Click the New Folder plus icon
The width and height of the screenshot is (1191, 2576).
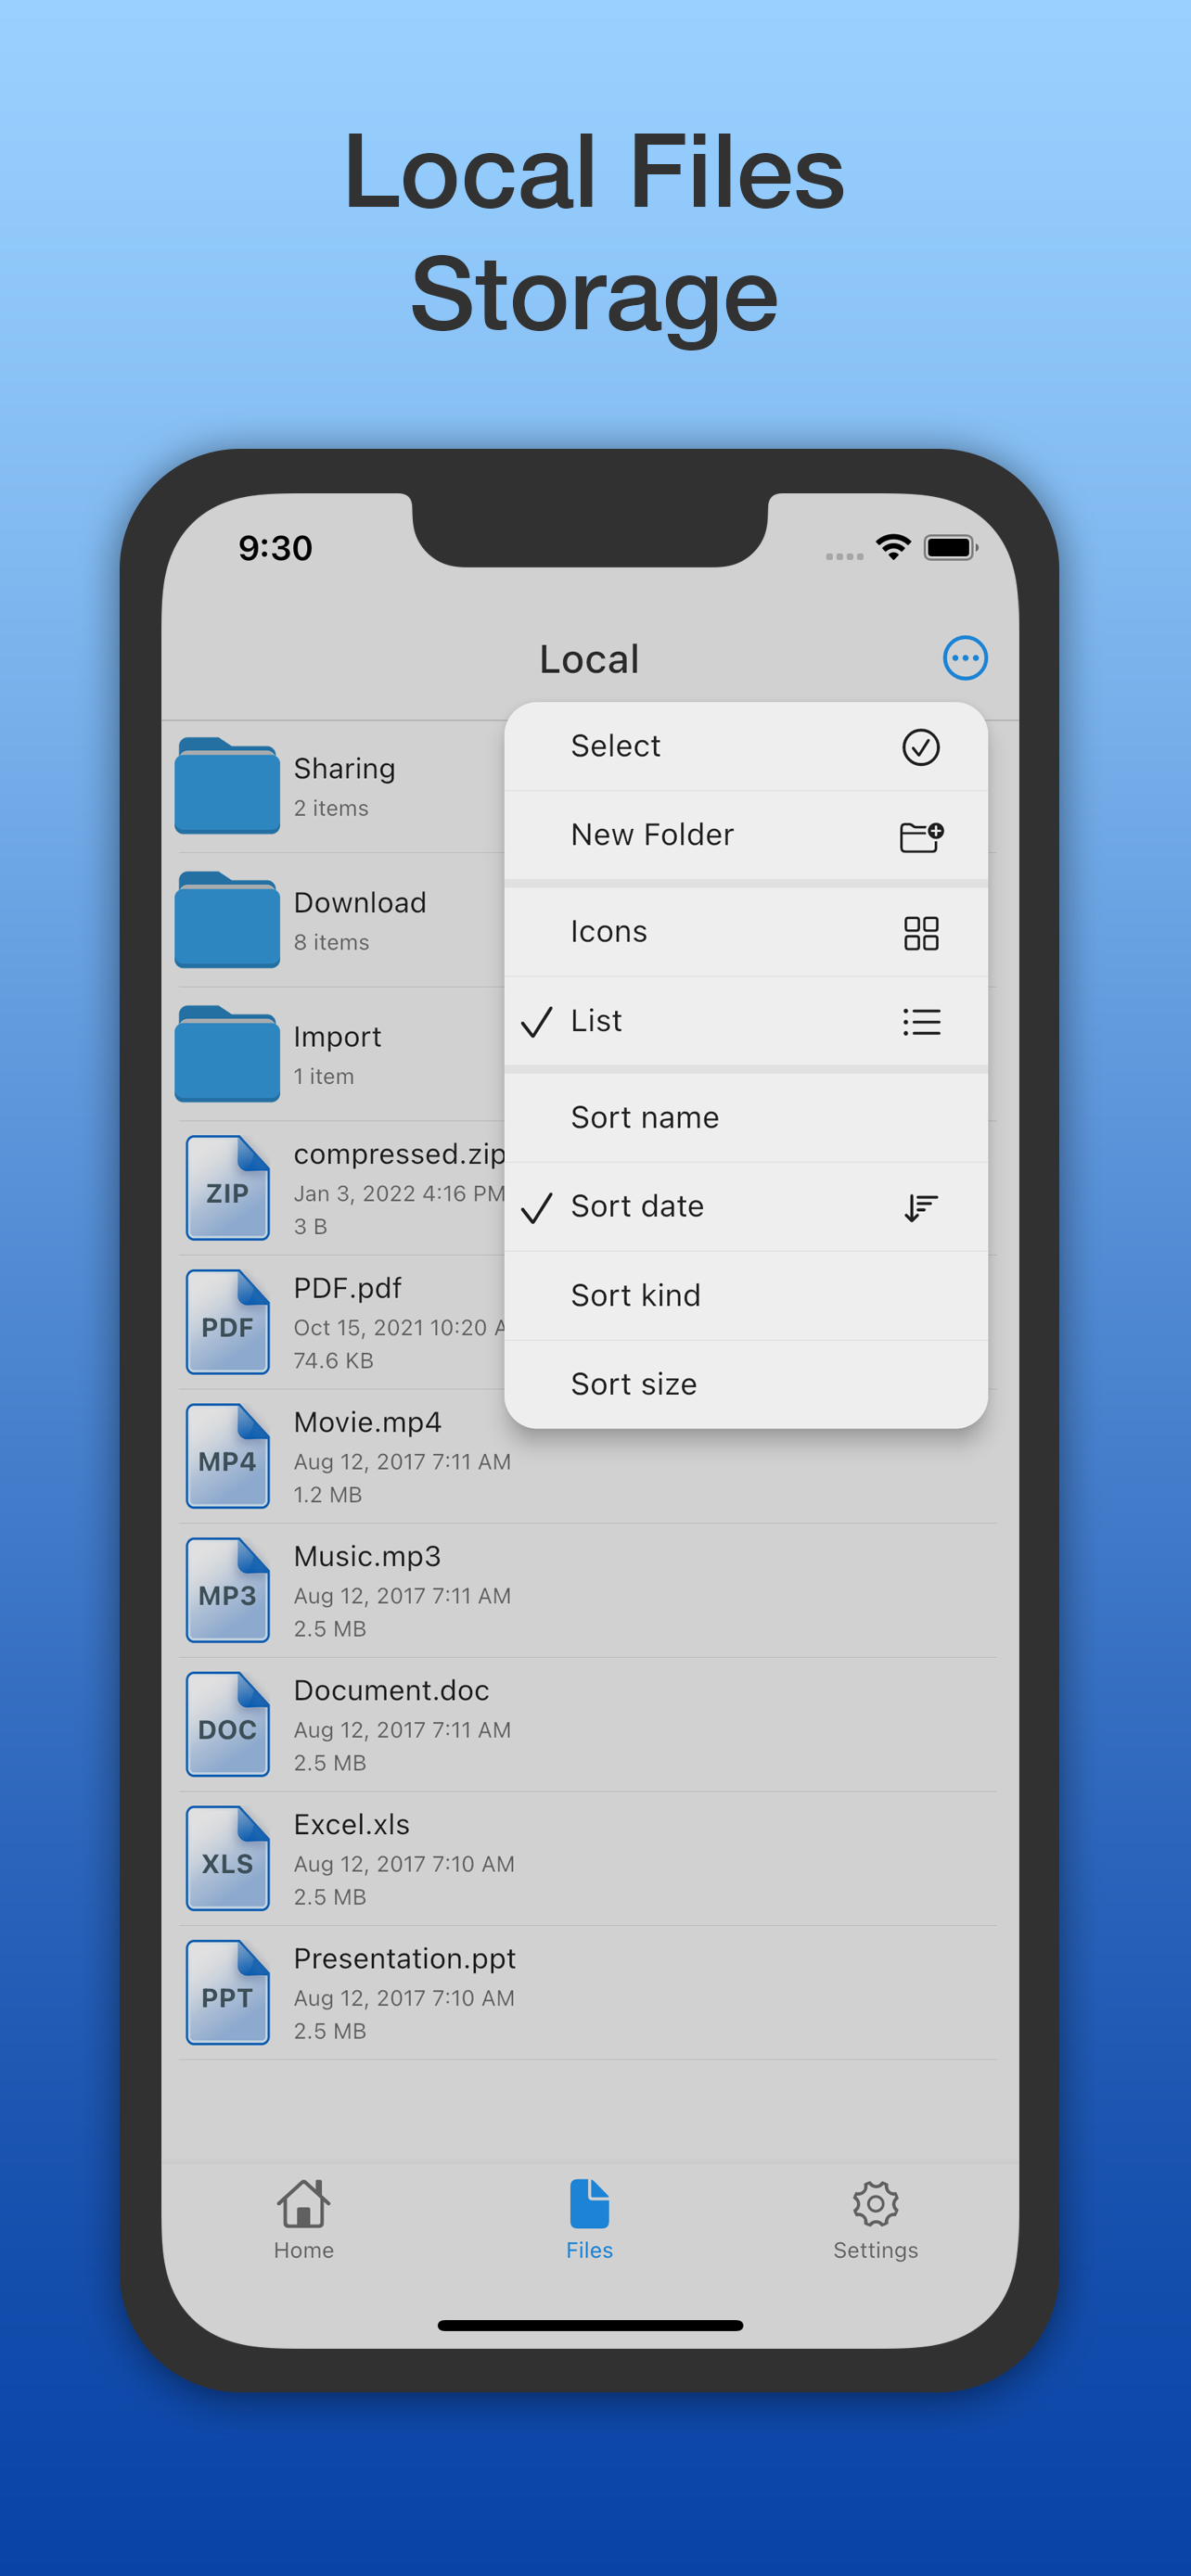(921, 836)
